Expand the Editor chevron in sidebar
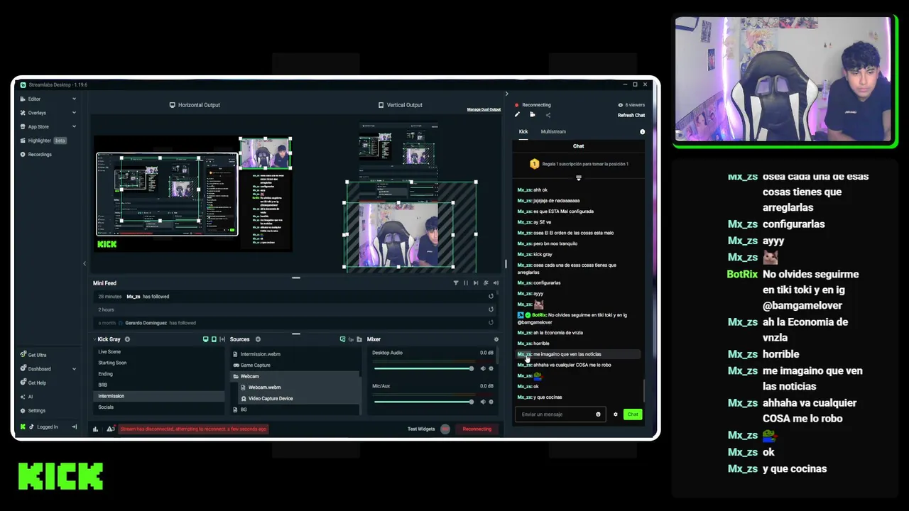 (x=74, y=99)
